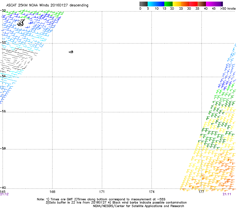Click the 'Data buffer is 22 hrs' note line

116,203
